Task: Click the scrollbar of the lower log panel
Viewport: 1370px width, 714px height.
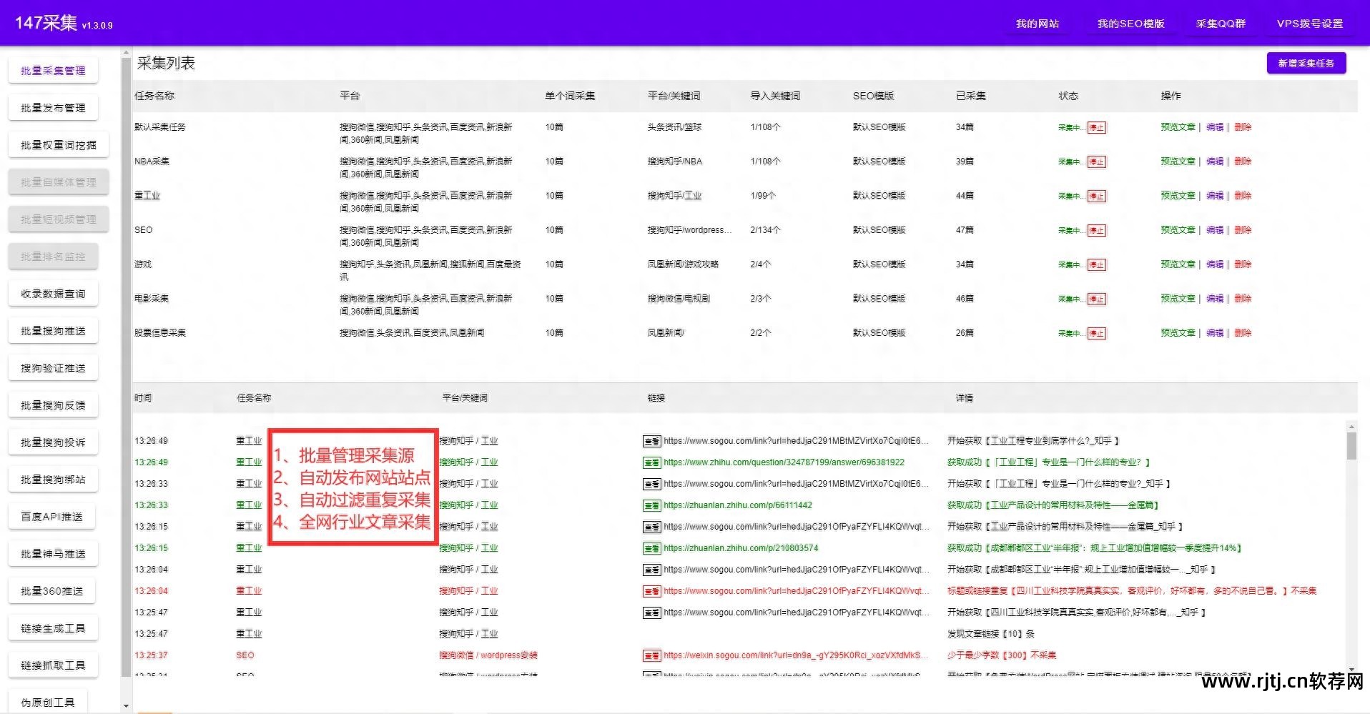Action: [x=1351, y=443]
